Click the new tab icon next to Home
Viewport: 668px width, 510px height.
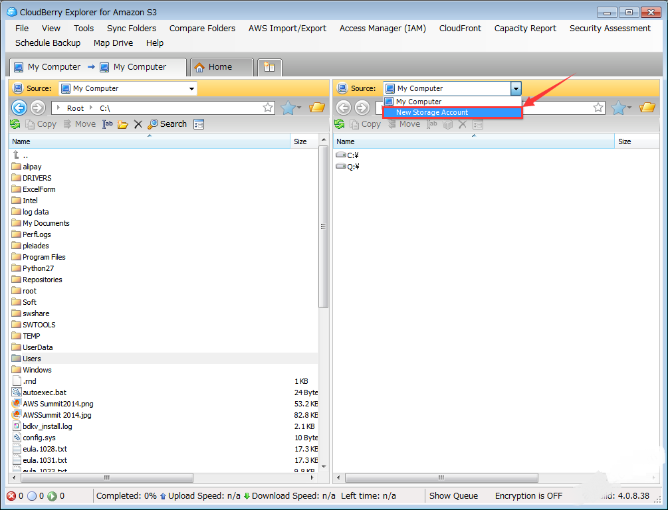click(269, 67)
